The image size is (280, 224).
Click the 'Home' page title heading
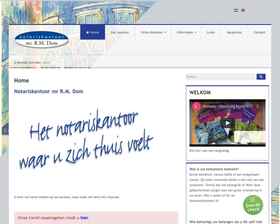pyautogui.click(x=21, y=80)
